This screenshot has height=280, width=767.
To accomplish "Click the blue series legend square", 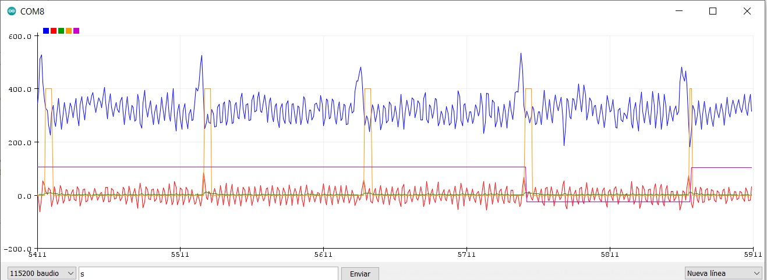I will coord(46,31).
